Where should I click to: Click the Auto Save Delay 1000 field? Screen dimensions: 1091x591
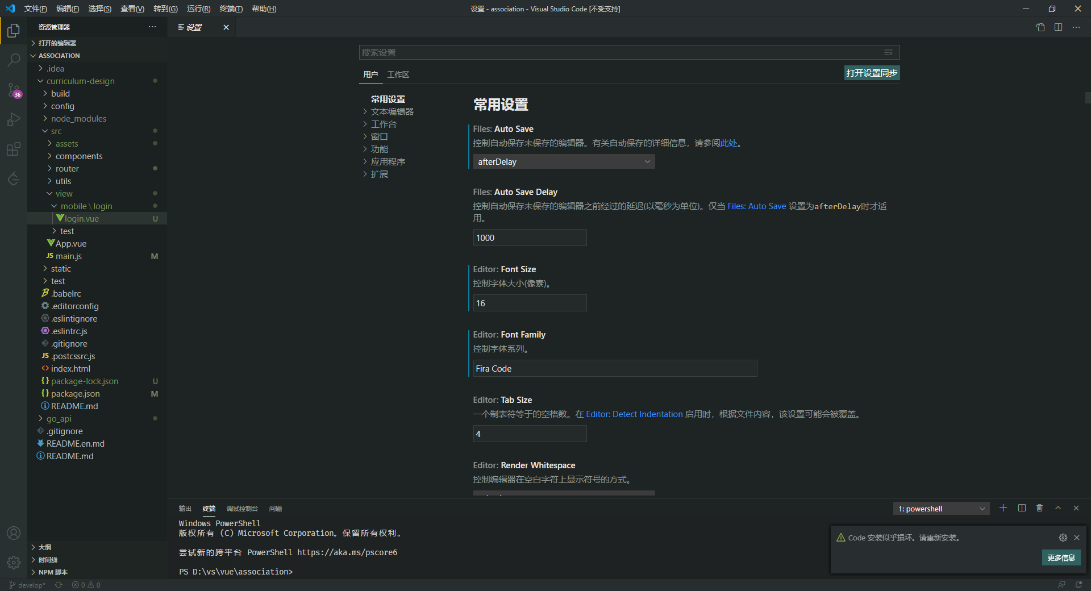click(530, 238)
